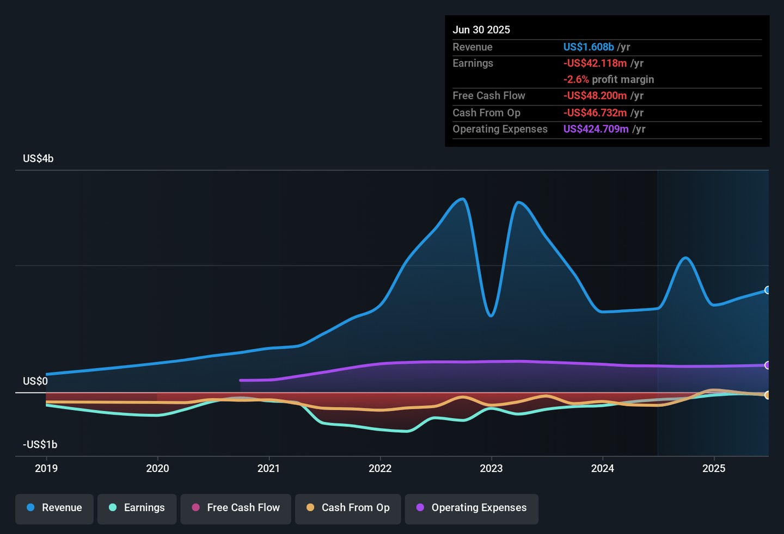This screenshot has width=784, height=534.
Task: Toggle Cash From Op legend button
Action: [348, 508]
